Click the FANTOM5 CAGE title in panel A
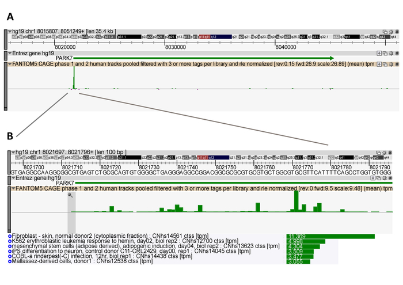Image resolution: width=403 pixels, height=285 pixels. click(193, 64)
